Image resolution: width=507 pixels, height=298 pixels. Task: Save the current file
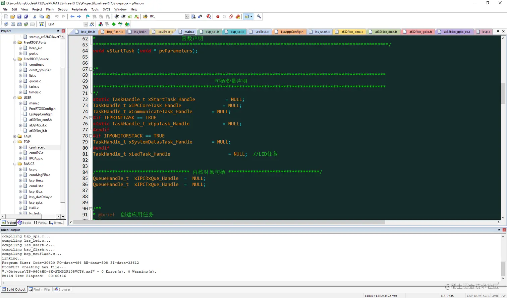coord(19,16)
